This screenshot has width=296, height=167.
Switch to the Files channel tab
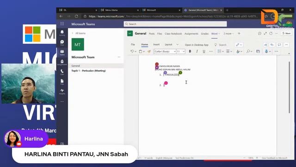pos(160,33)
